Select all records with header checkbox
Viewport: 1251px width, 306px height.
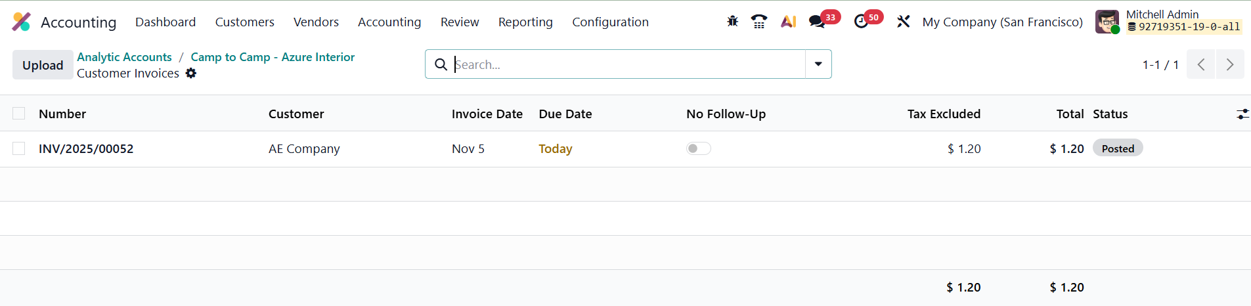(x=19, y=114)
